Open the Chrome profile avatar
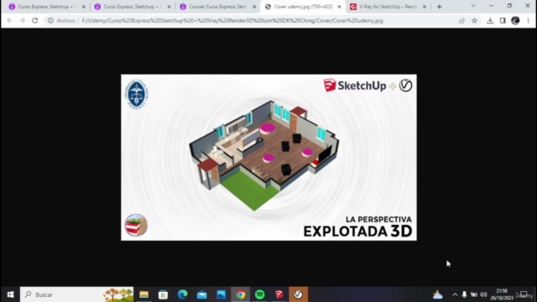This screenshot has width=537, height=302. click(x=515, y=20)
